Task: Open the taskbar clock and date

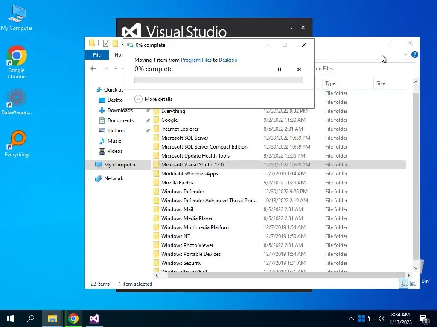Action: [x=400, y=318]
